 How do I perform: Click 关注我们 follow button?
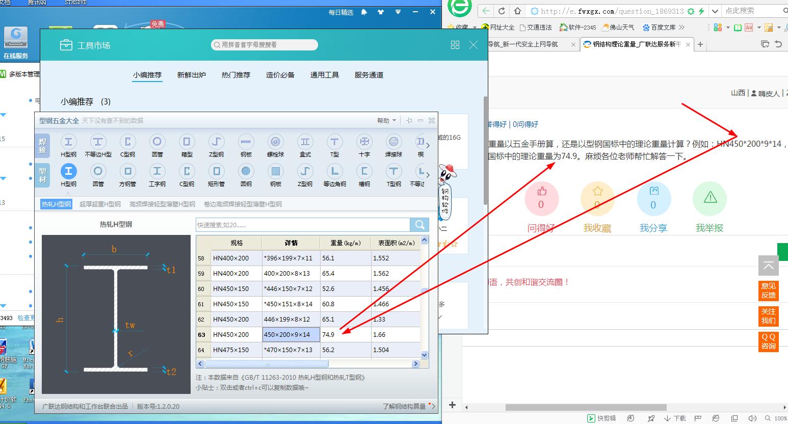(768, 316)
